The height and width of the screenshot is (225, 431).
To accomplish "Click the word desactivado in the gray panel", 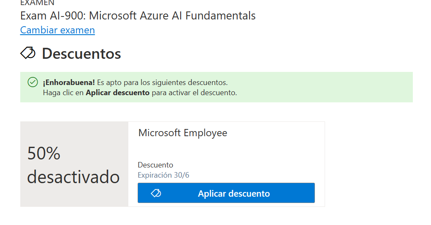I will pyautogui.click(x=73, y=176).
